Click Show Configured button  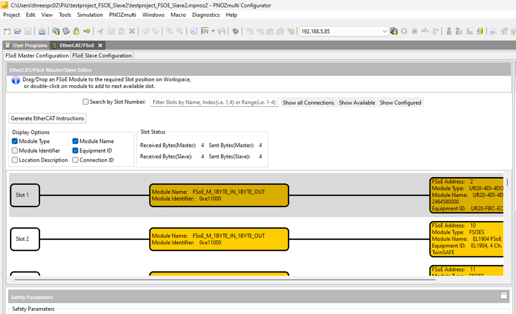400,102
